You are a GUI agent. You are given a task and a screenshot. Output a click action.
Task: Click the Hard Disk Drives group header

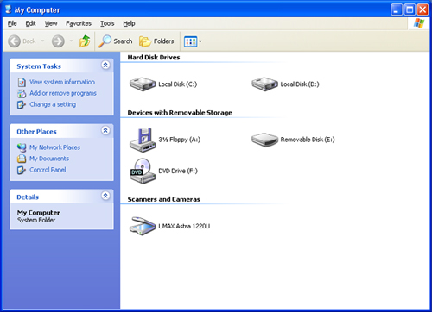click(x=154, y=58)
